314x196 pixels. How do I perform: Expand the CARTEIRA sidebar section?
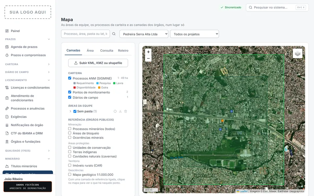49,64
